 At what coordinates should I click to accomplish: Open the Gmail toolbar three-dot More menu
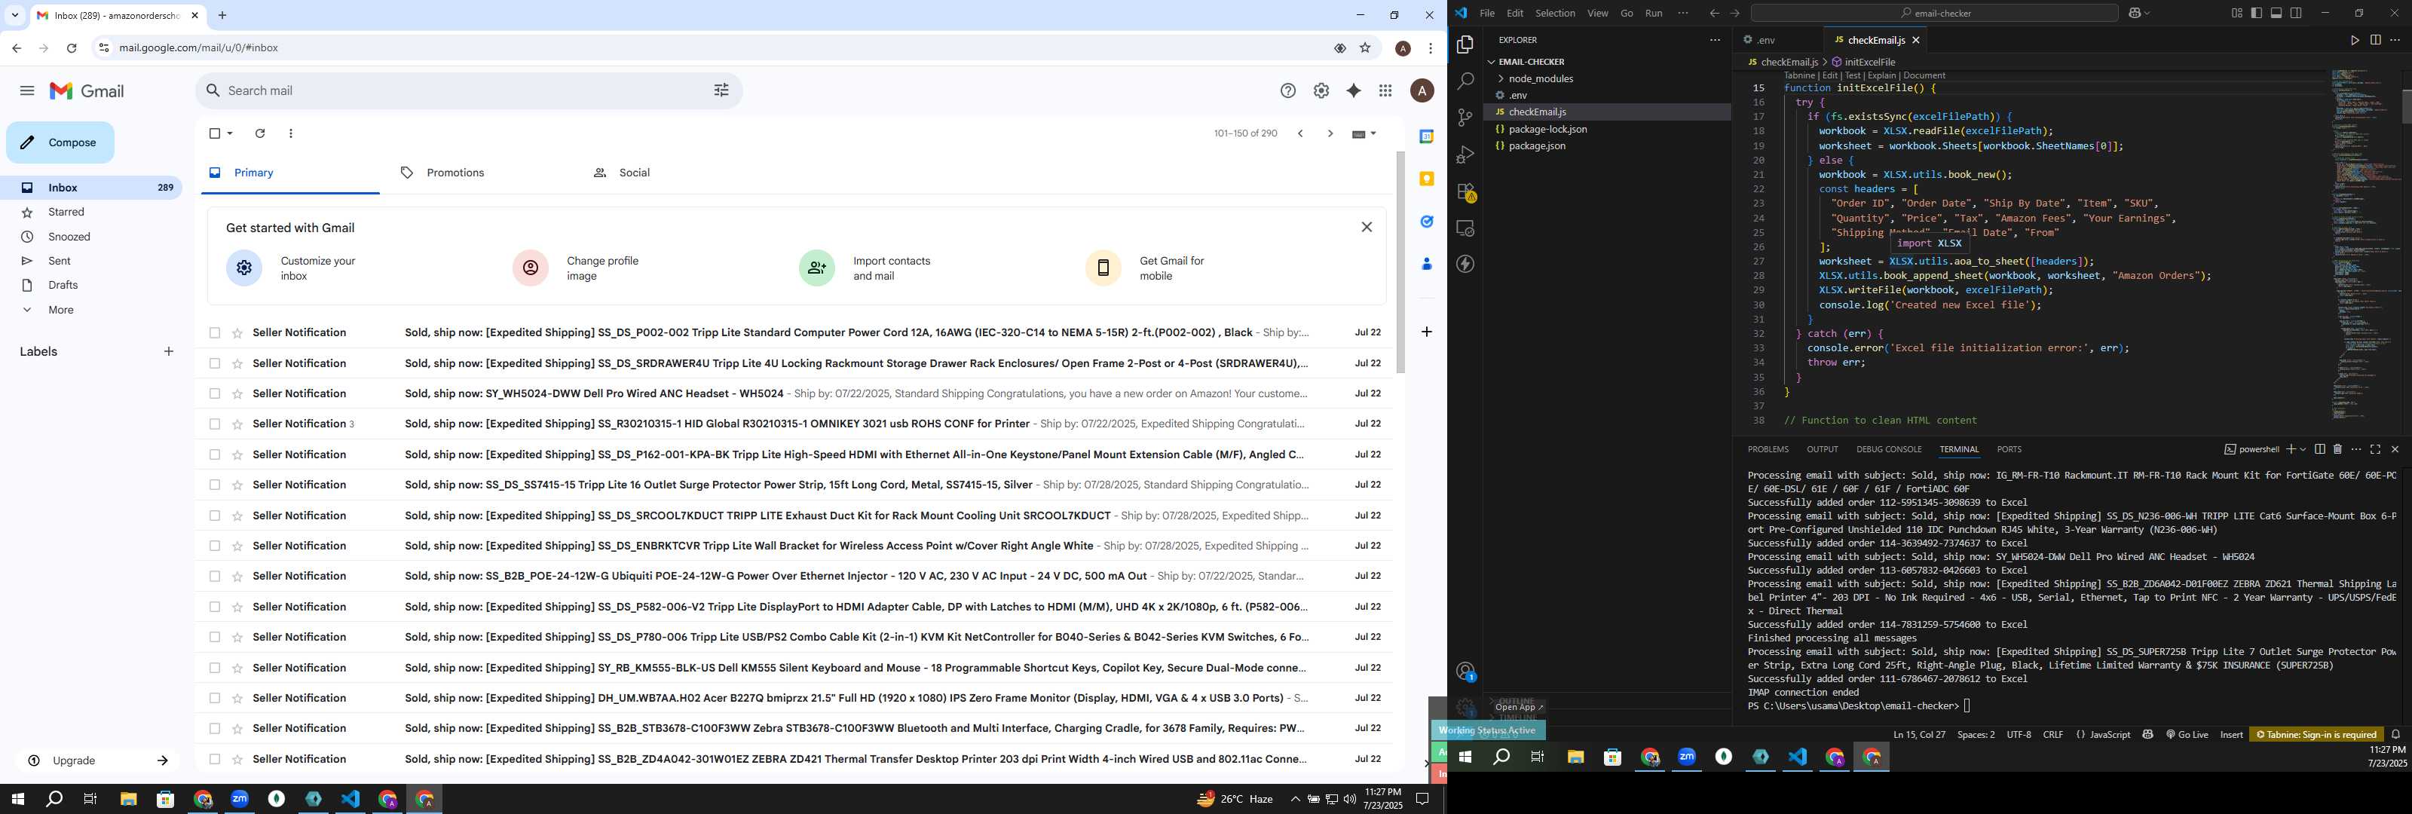(291, 133)
